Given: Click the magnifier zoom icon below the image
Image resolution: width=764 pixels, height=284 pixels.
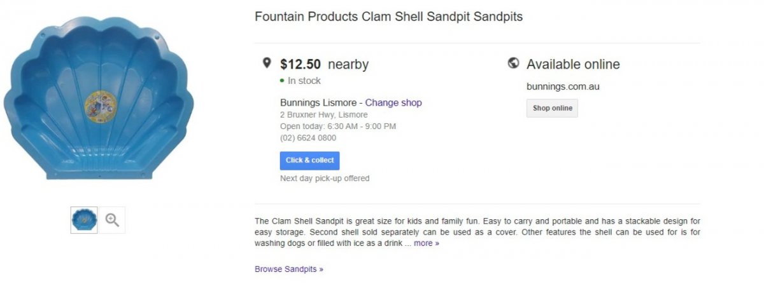Looking at the screenshot, I should (x=113, y=220).
